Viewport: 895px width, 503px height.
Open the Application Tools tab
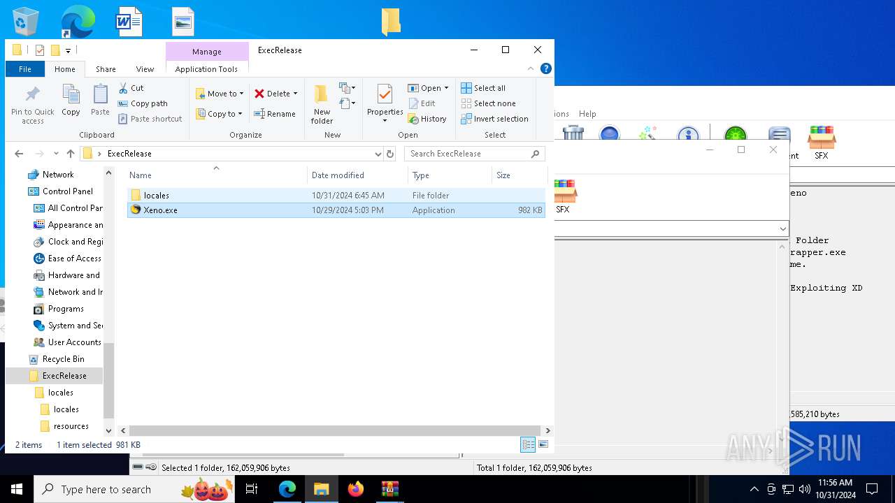tap(206, 69)
